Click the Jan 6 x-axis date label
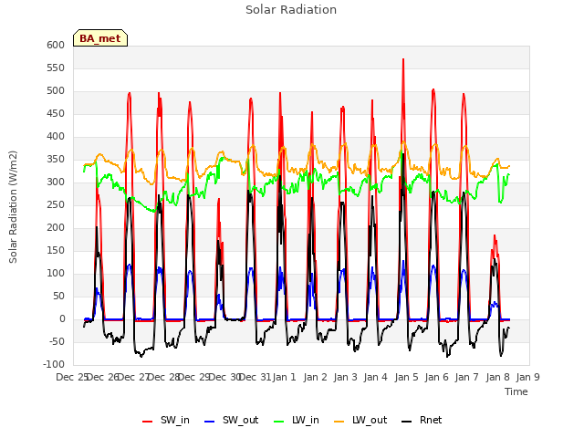Viewport: 584px width, 438px height. 436,377
